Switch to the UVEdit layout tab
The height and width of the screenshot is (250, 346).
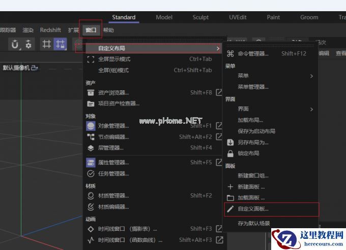point(238,17)
